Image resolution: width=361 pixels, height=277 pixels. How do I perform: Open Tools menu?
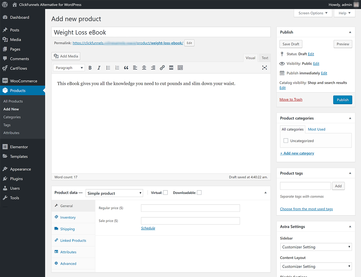point(23,198)
